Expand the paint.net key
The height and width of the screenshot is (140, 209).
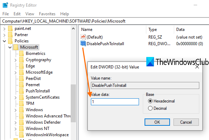(x=5, y=29)
